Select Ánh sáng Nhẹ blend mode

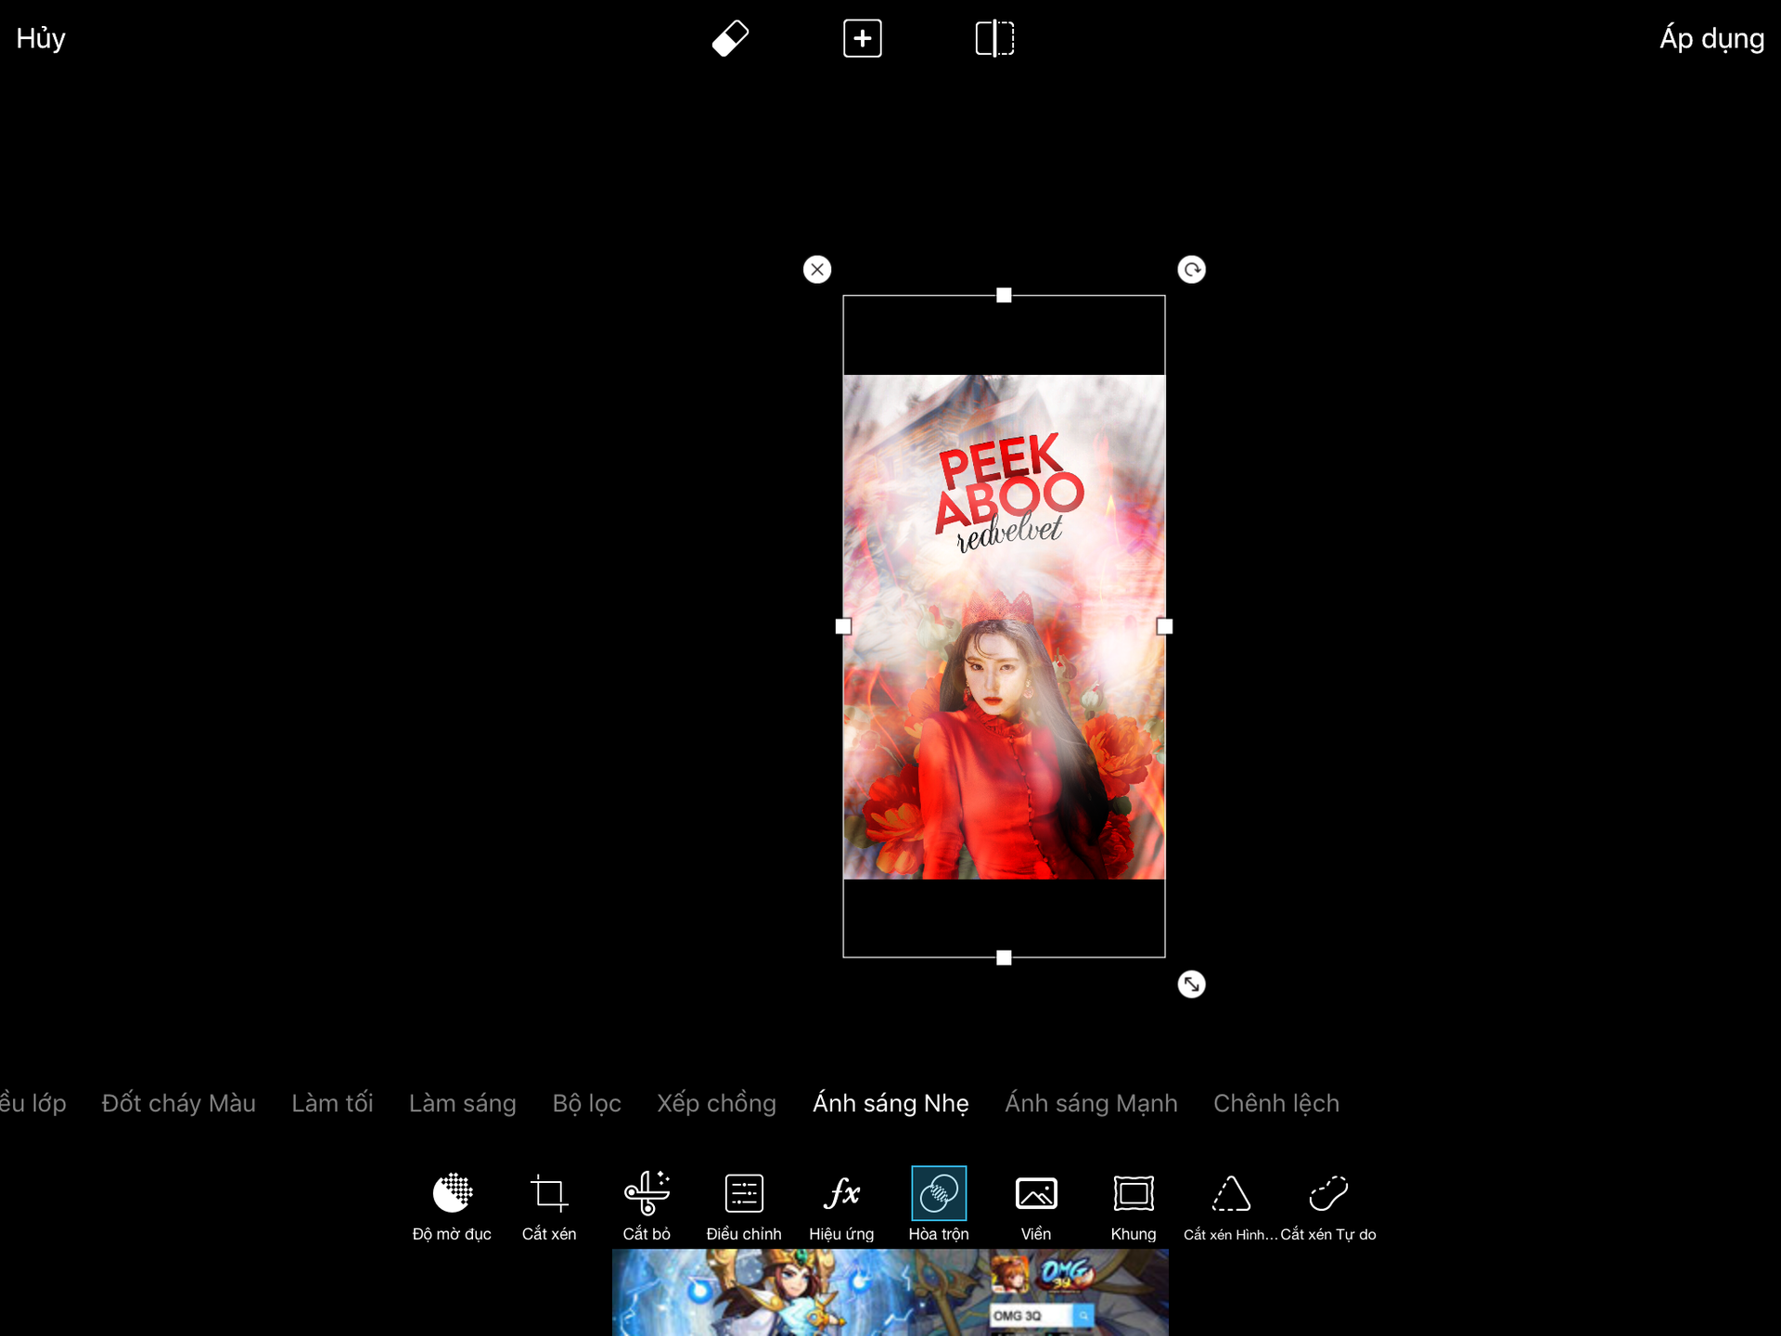pyautogui.click(x=890, y=1103)
